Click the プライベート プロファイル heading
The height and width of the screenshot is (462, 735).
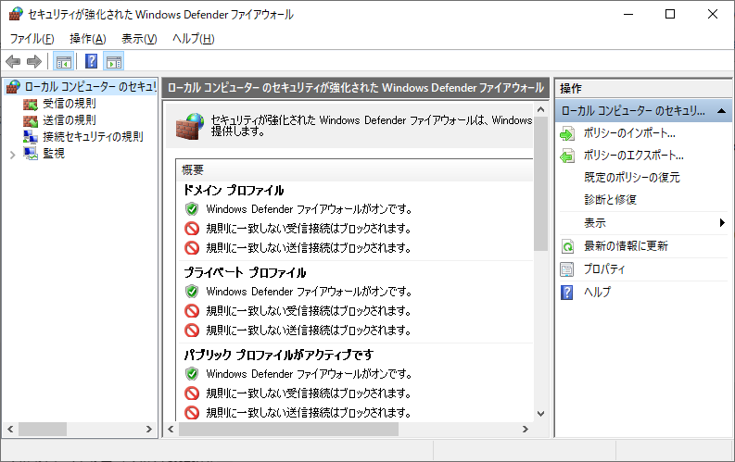pyautogui.click(x=245, y=273)
